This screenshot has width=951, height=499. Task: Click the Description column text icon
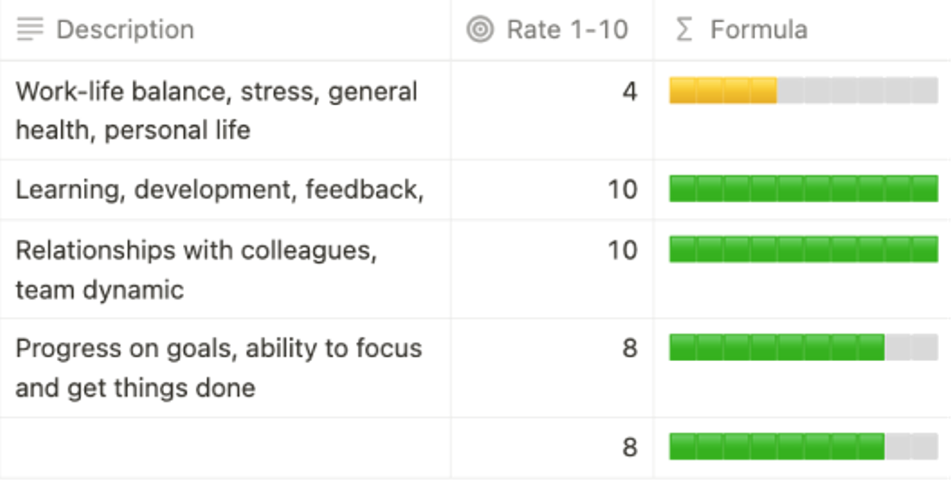point(30,30)
